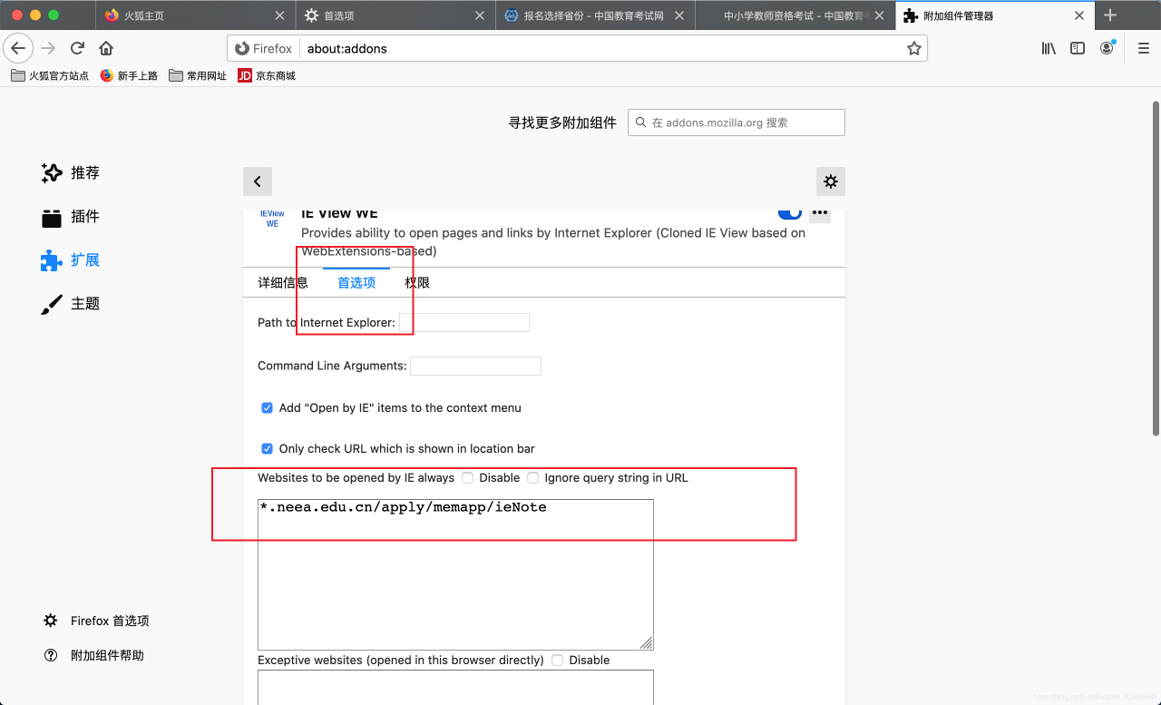The width and height of the screenshot is (1161, 705).
Task: Click the about:addons address bar
Action: coord(576,48)
